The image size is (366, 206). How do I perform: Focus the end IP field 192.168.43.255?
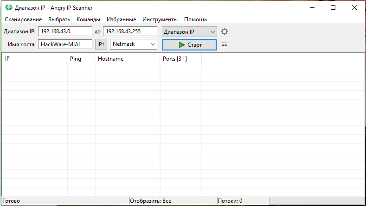[130, 31]
